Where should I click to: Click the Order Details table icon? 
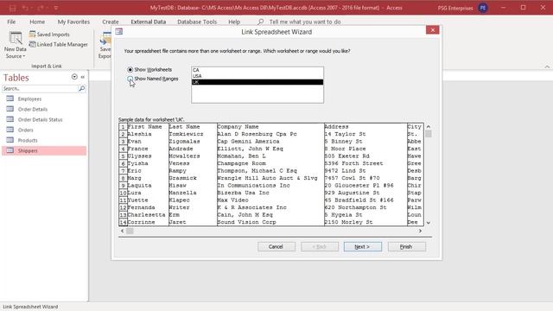[x=10, y=109]
